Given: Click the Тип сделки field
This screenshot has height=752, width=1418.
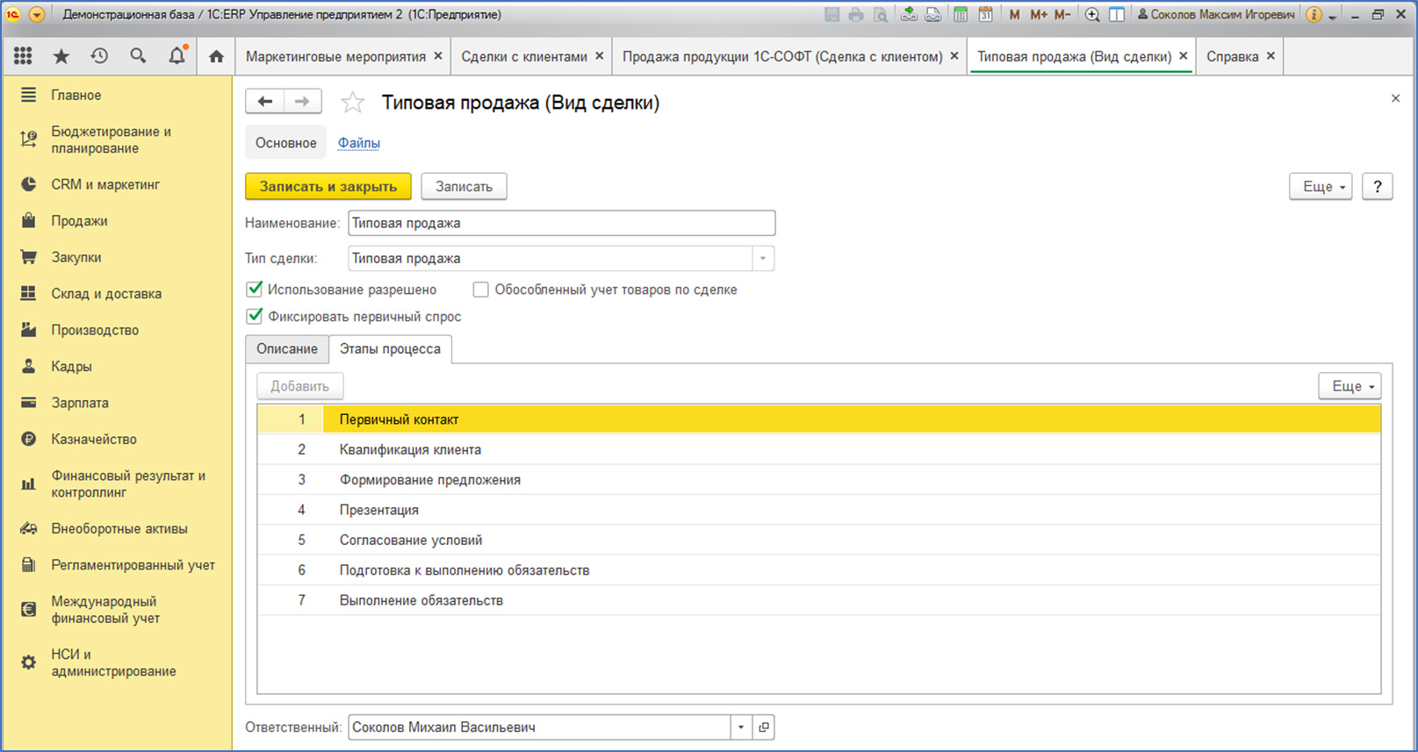Looking at the screenshot, I should click(x=551, y=259).
